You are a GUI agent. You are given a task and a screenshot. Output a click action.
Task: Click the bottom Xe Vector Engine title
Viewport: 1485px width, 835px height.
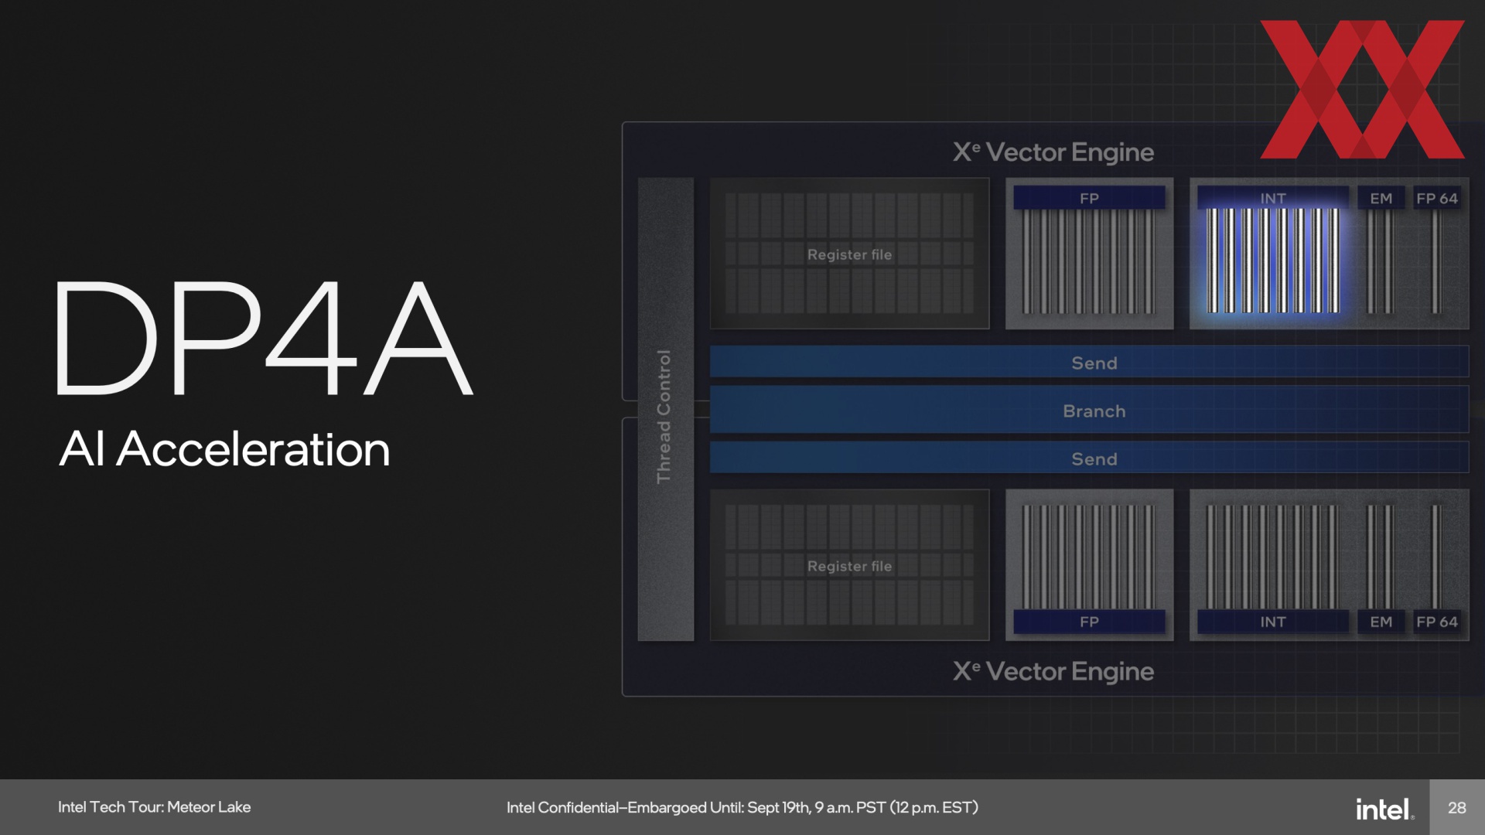coord(1053,671)
